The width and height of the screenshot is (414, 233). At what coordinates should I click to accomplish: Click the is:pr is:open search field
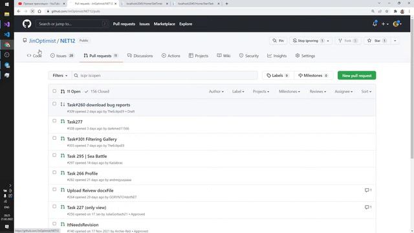[x=165, y=76]
